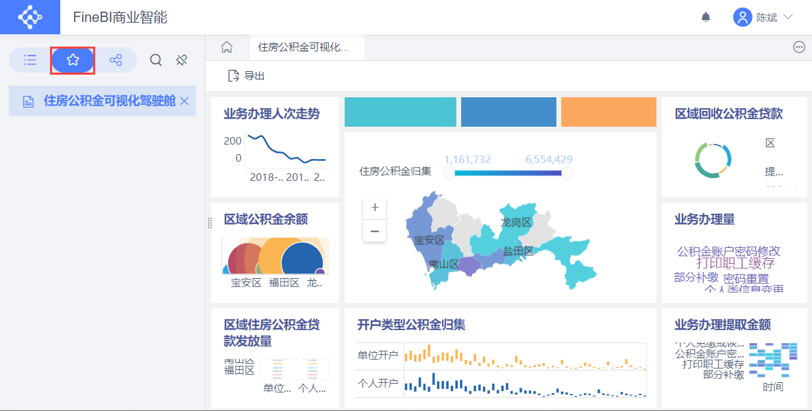Export the dashboard via 导出

[x=247, y=76]
